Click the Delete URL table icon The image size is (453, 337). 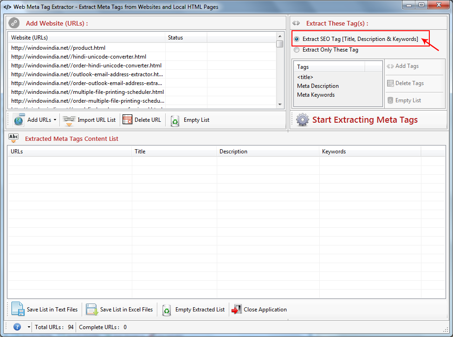click(127, 119)
